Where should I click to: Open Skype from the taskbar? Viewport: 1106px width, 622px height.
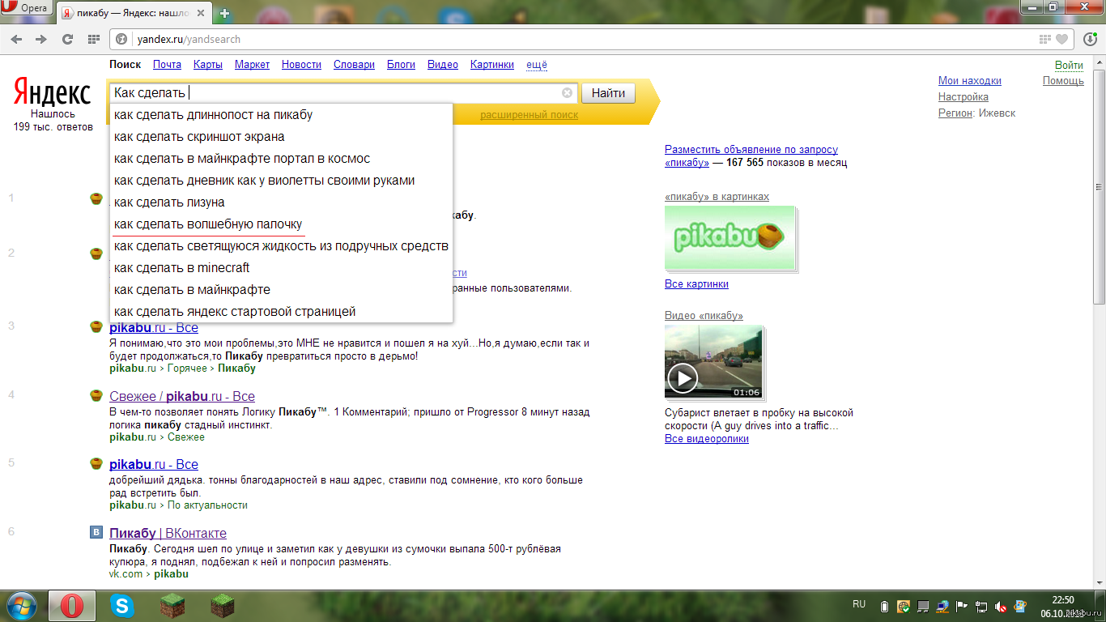122,605
